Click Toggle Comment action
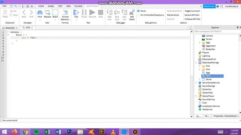Screen dimensions: 241x135 [x=192, y=11]
